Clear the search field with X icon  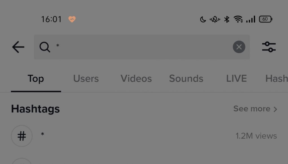[x=239, y=47]
